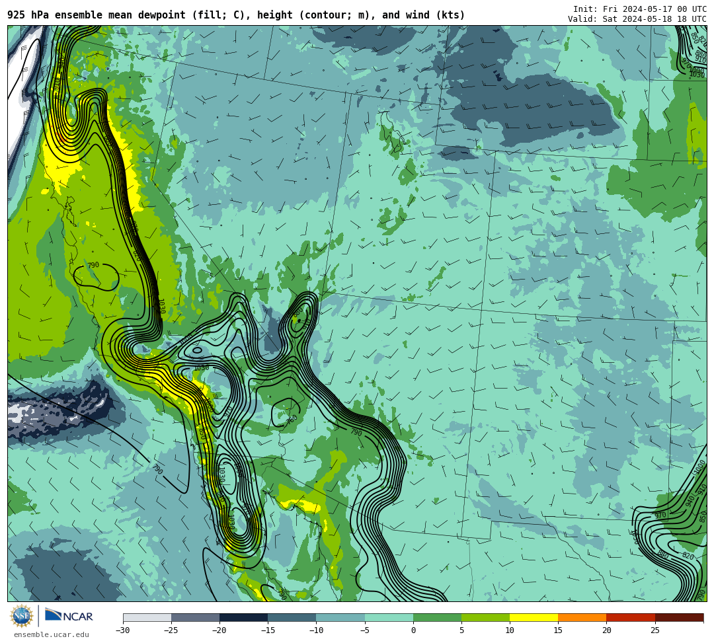Pick the dark brown above-25 colorbar segment

click(x=680, y=617)
